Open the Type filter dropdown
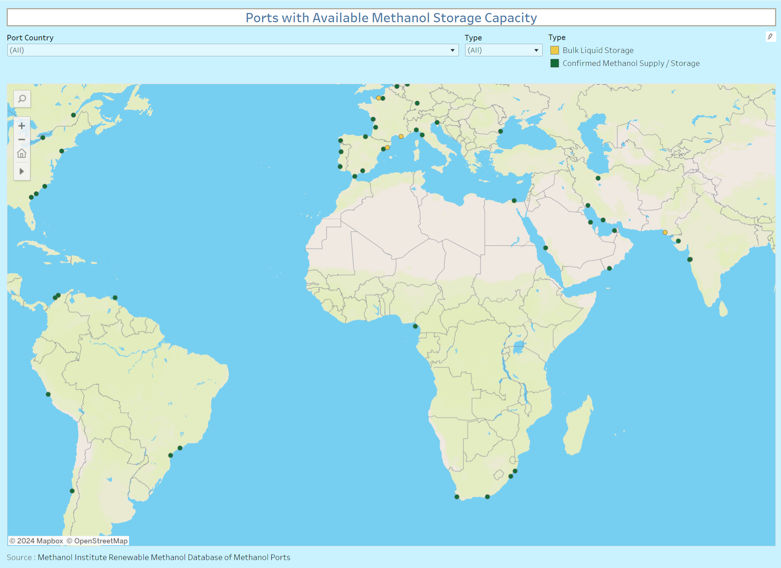Screen dimensions: 781x568 (x=503, y=50)
